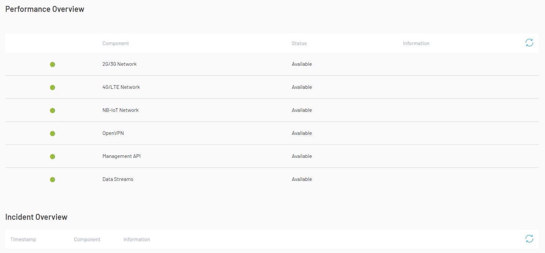Click the green status dot for Data Streams
The image size is (545, 253).
53,180
